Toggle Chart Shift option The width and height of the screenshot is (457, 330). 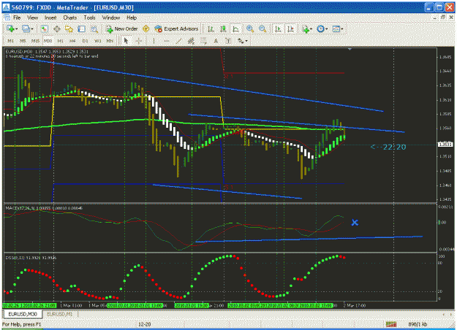coord(290,28)
